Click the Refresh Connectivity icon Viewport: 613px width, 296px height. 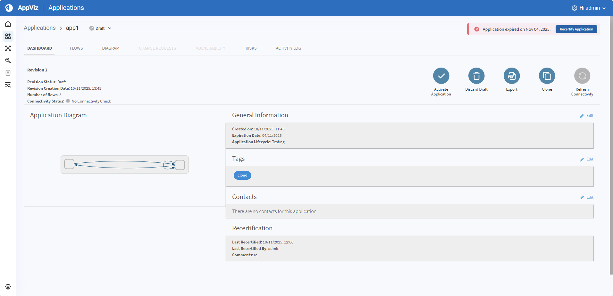[582, 76]
